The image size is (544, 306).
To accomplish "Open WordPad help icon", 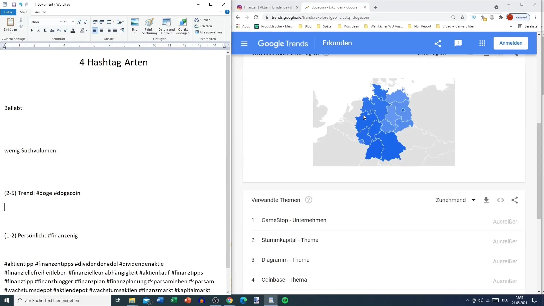I will coord(227,12).
